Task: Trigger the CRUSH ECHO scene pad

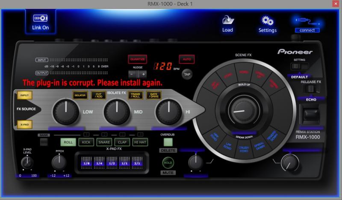Action: [244, 149]
